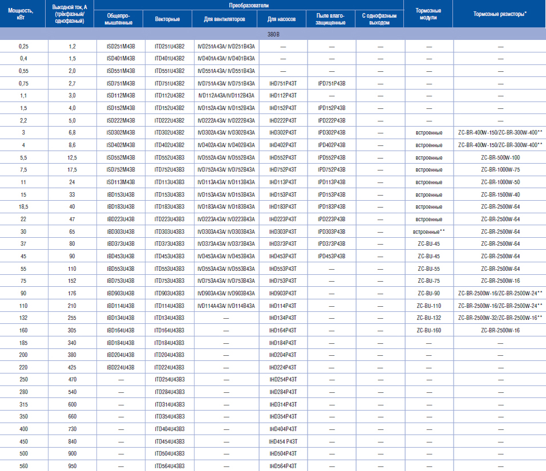Select the "Для вентиляторов" column header

(225, 19)
